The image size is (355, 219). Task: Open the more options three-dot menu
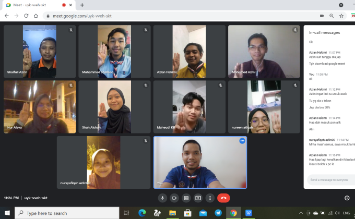(210, 198)
